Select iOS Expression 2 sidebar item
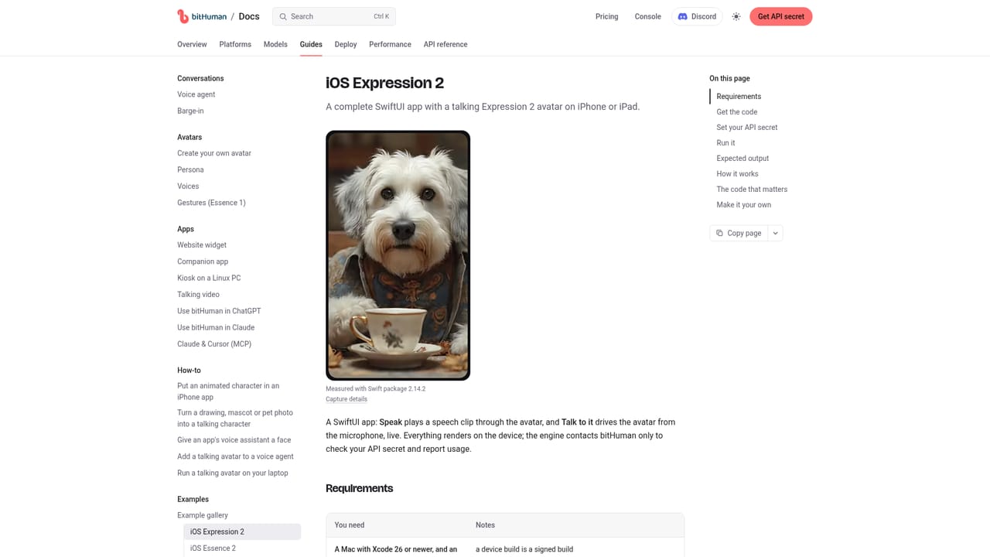This screenshot has height=557, width=990. point(242,531)
